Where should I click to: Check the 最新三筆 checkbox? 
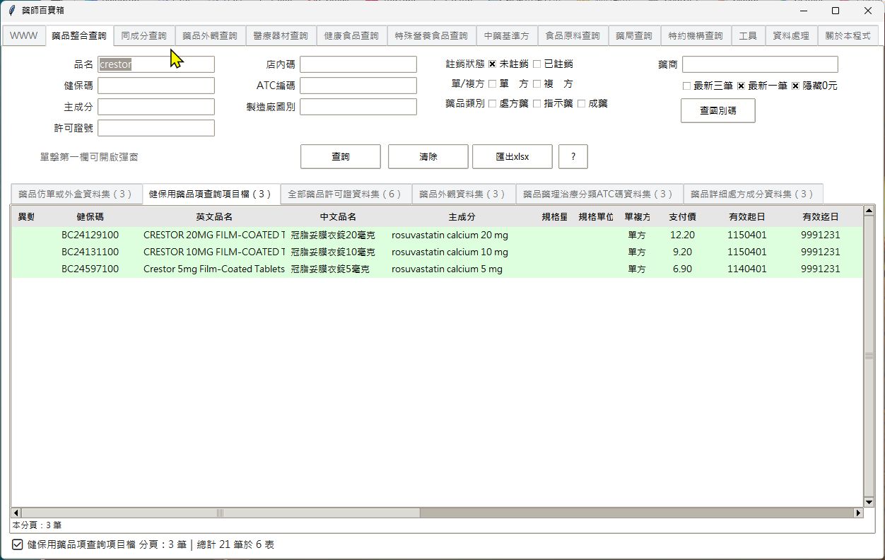pyautogui.click(x=686, y=86)
